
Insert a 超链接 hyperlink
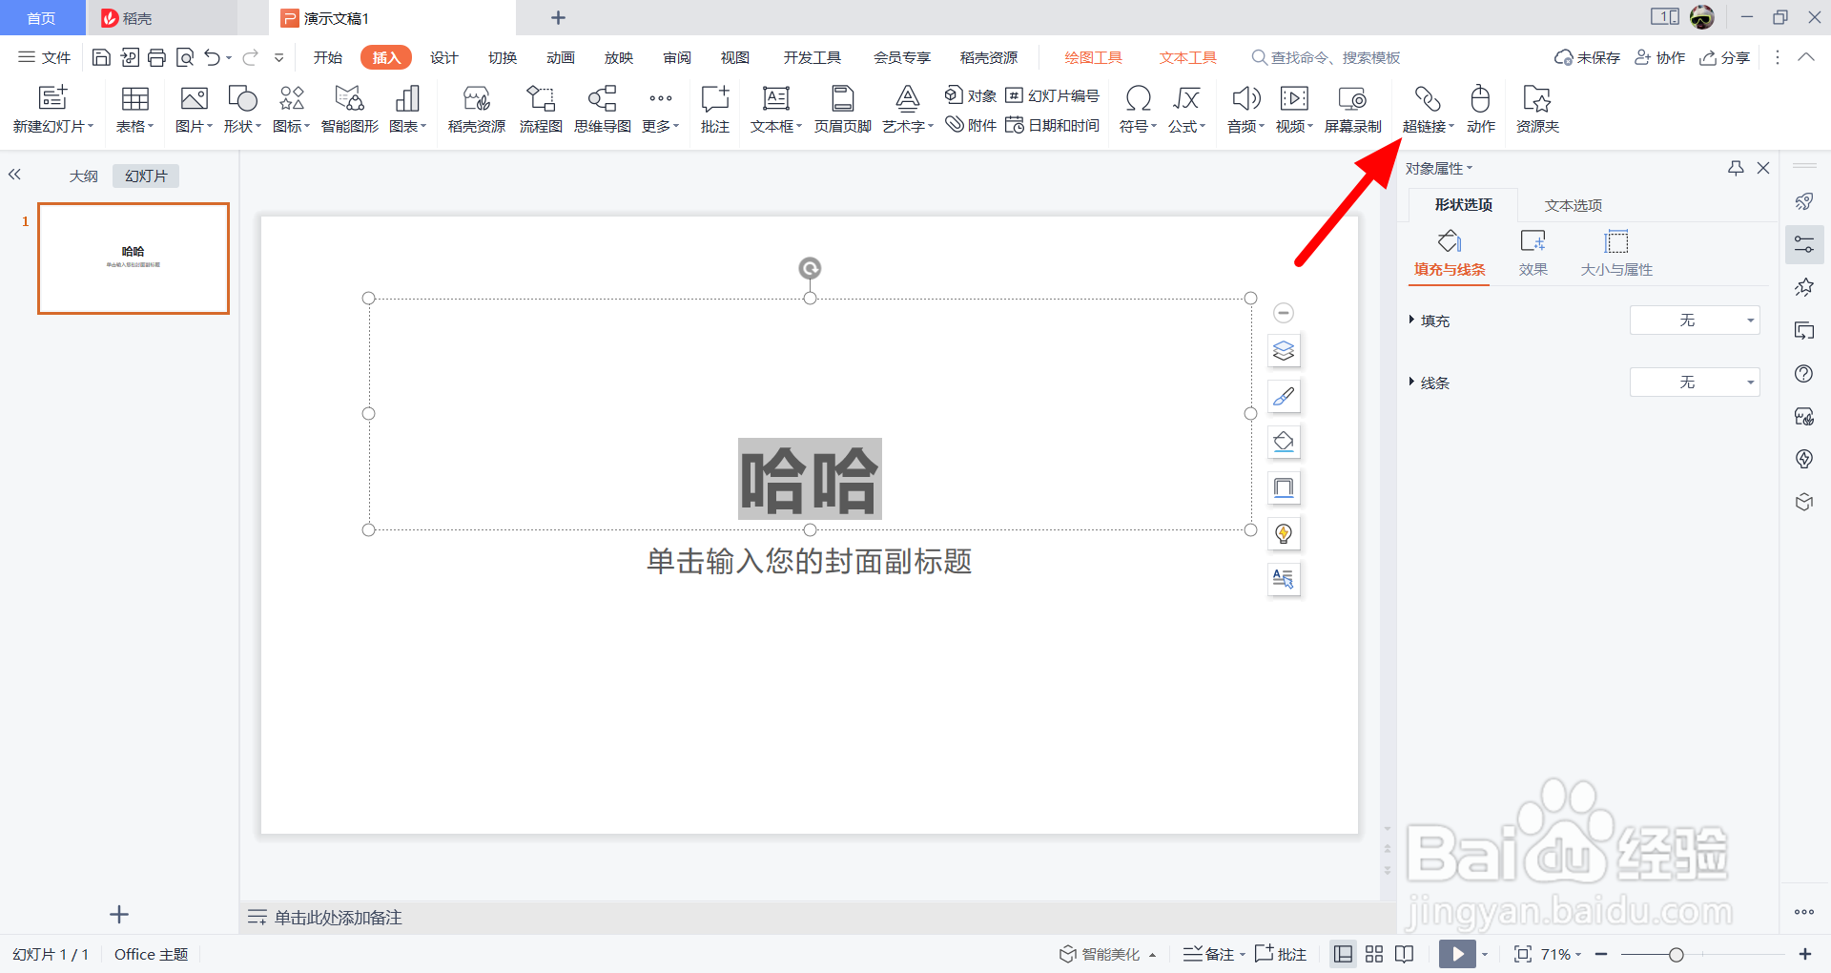coord(1426,108)
